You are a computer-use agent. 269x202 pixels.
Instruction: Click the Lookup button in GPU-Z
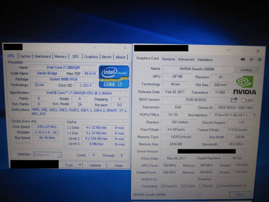click(246, 70)
